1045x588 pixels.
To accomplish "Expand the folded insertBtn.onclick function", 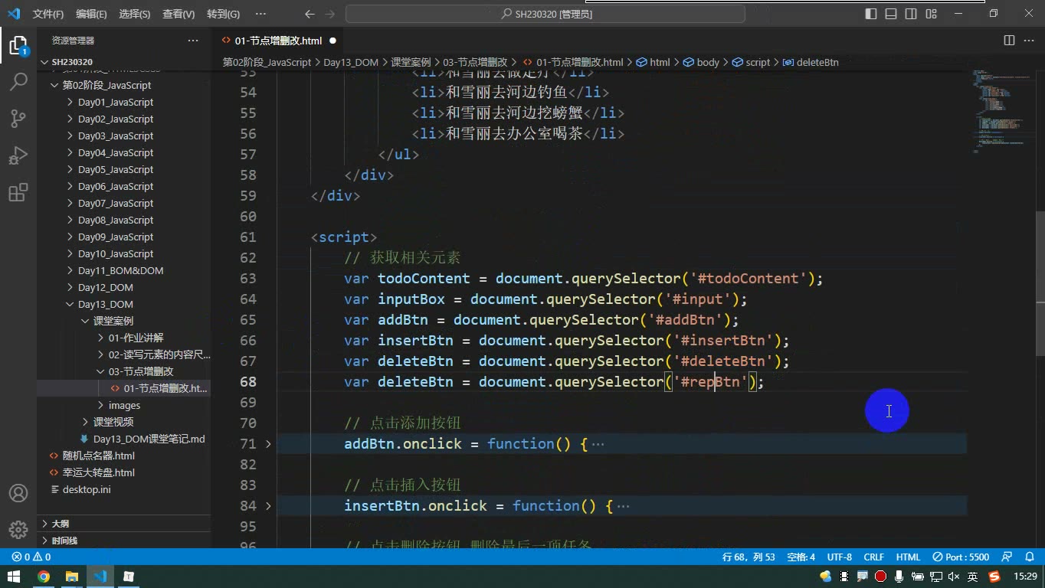I will pyautogui.click(x=268, y=506).
